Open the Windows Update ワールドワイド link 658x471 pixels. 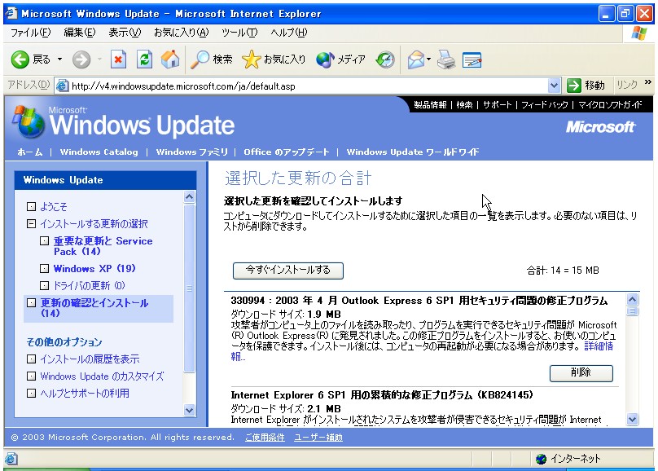(413, 152)
